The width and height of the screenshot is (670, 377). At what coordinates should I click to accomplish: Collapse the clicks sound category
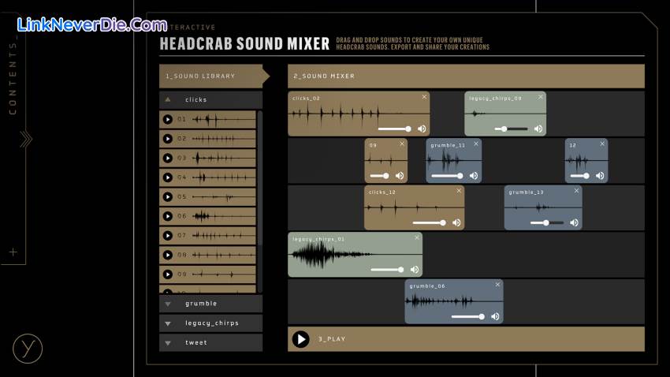point(168,100)
